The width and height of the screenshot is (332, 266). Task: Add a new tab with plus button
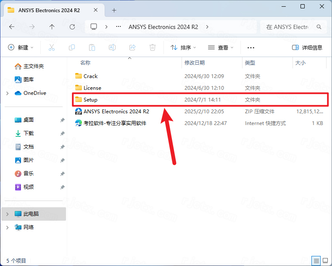(x=114, y=10)
